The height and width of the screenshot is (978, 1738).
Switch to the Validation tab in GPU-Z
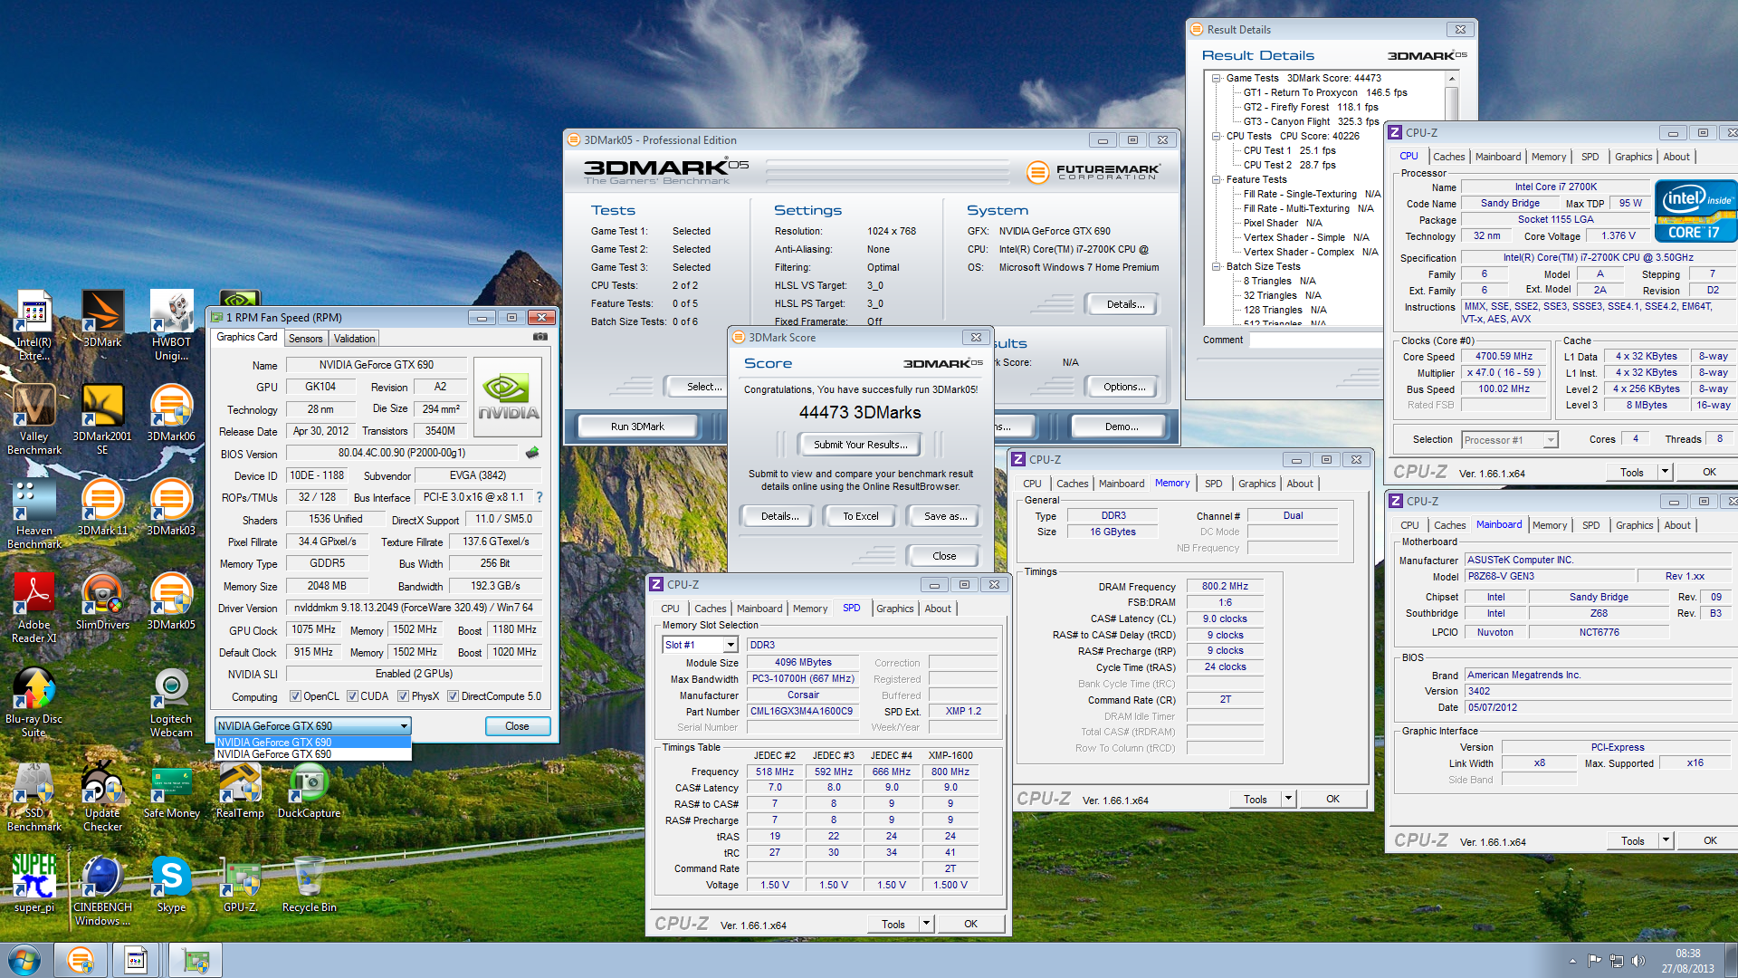click(354, 339)
